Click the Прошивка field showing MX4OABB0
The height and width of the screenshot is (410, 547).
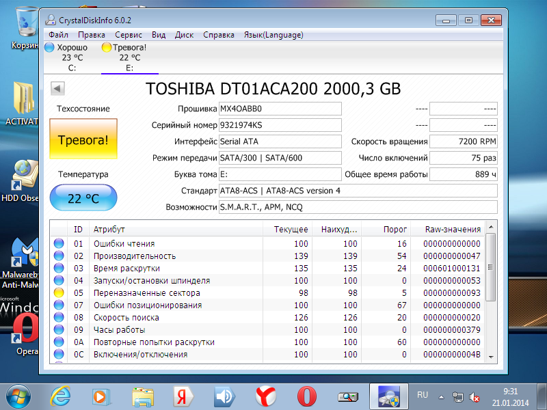(x=280, y=109)
